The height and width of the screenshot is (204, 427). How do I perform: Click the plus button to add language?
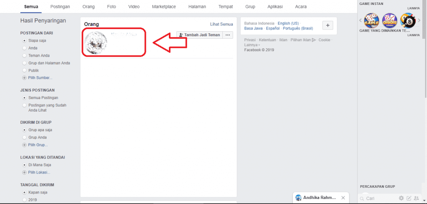[x=328, y=25]
